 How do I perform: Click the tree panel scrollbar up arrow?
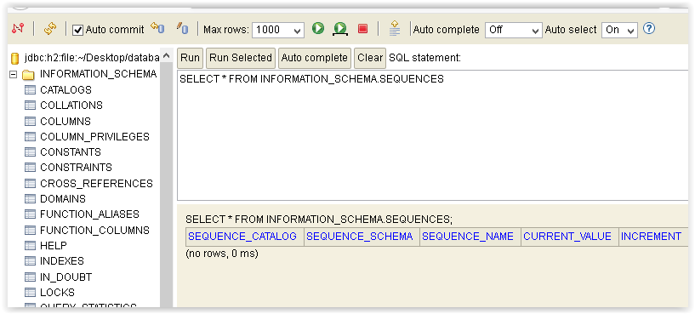pos(166,56)
